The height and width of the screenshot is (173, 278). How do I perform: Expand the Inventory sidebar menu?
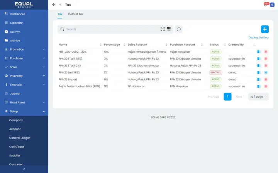[24, 76]
